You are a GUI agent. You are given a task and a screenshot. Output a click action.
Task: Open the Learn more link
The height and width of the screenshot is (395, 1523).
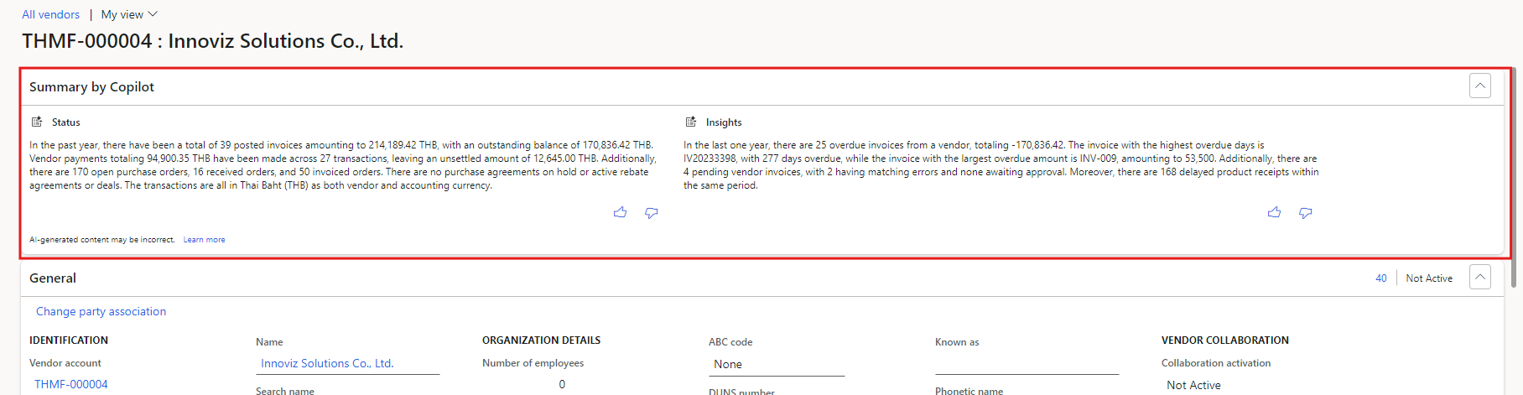pyautogui.click(x=205, y=240)
